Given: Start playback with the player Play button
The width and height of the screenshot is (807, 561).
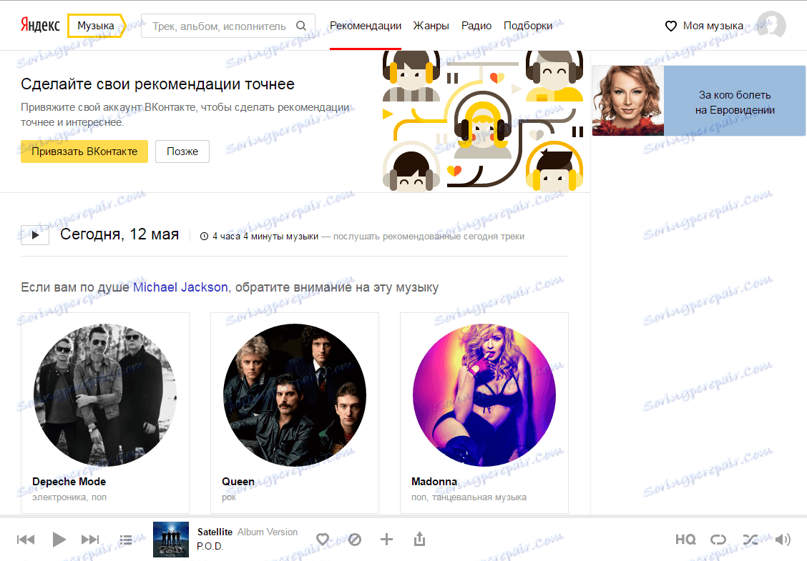Looking at the screenshot, I should pos(59,540).
